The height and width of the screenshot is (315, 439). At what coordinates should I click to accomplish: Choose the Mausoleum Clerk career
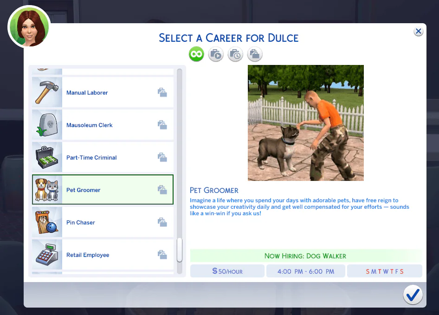[x=103, y=125]
